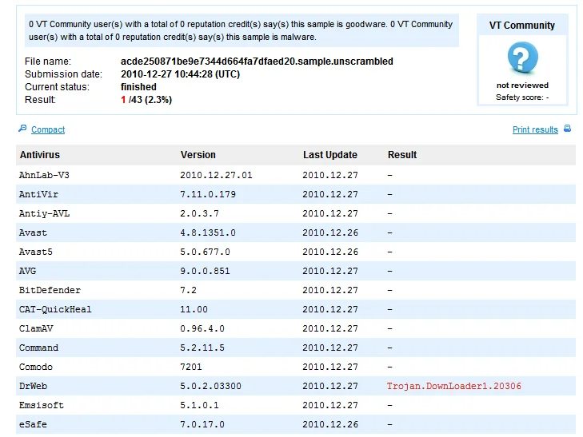Click version 9.0.0.851 of AVG

click(x=206, y=271)
